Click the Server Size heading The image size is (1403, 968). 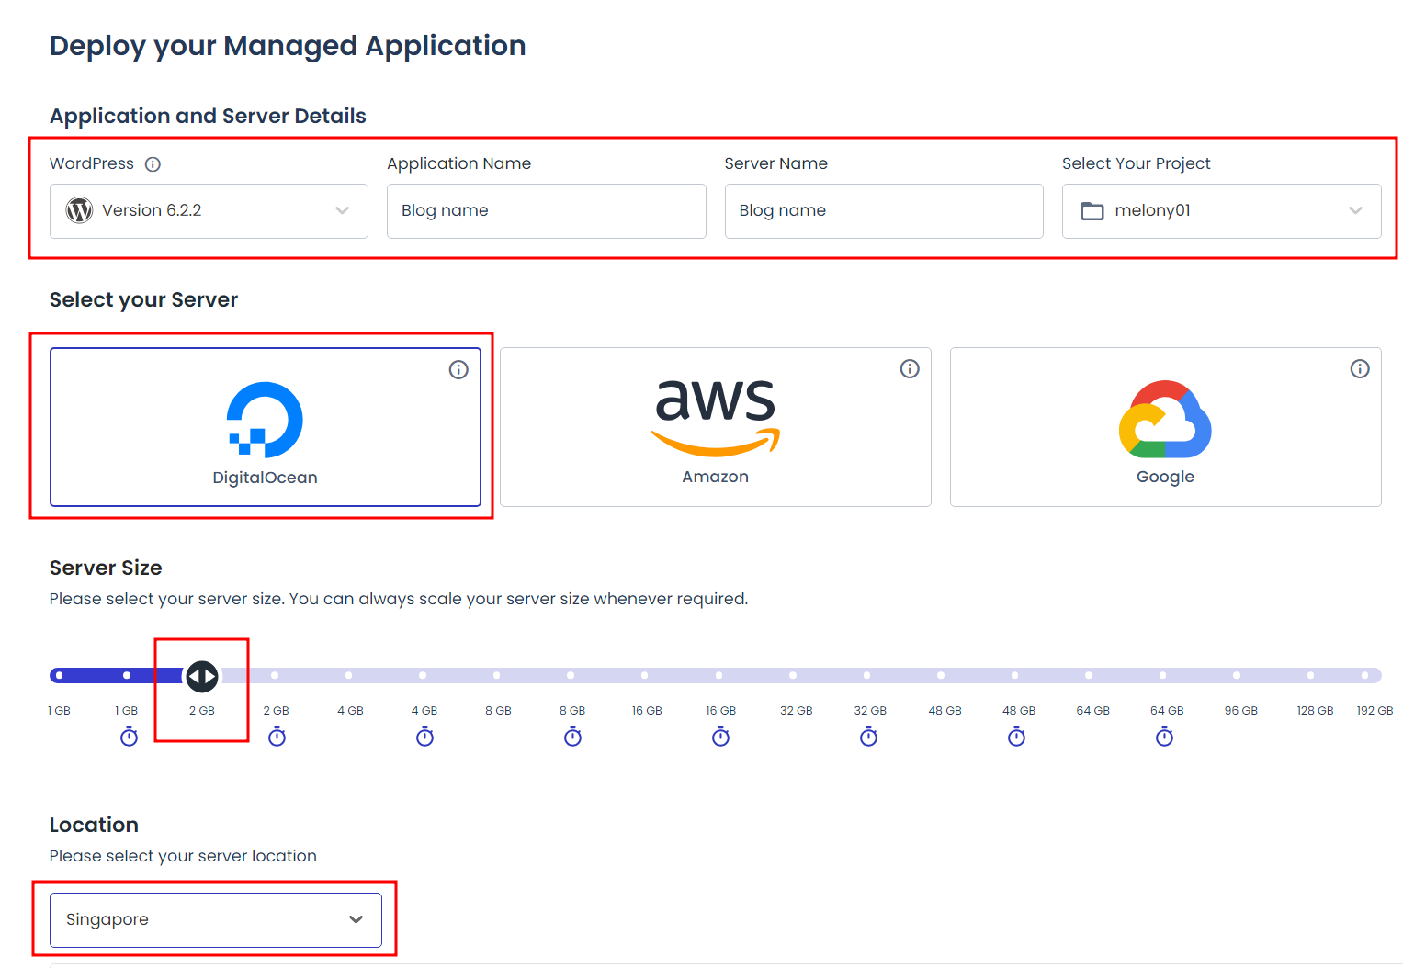[106, 568]
